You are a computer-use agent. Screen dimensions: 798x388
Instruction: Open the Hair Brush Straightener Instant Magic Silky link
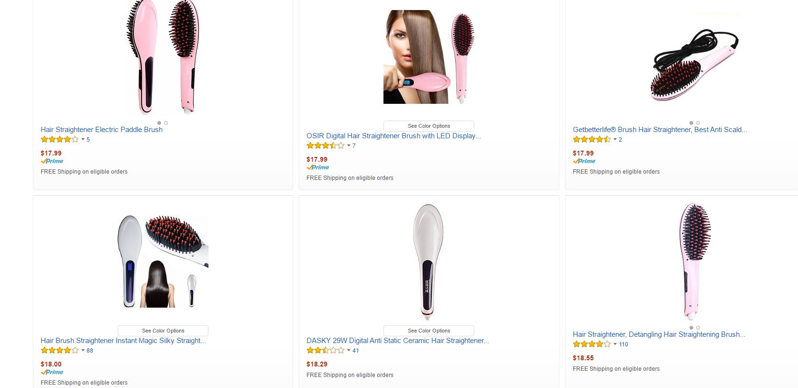tap(123, 341)
